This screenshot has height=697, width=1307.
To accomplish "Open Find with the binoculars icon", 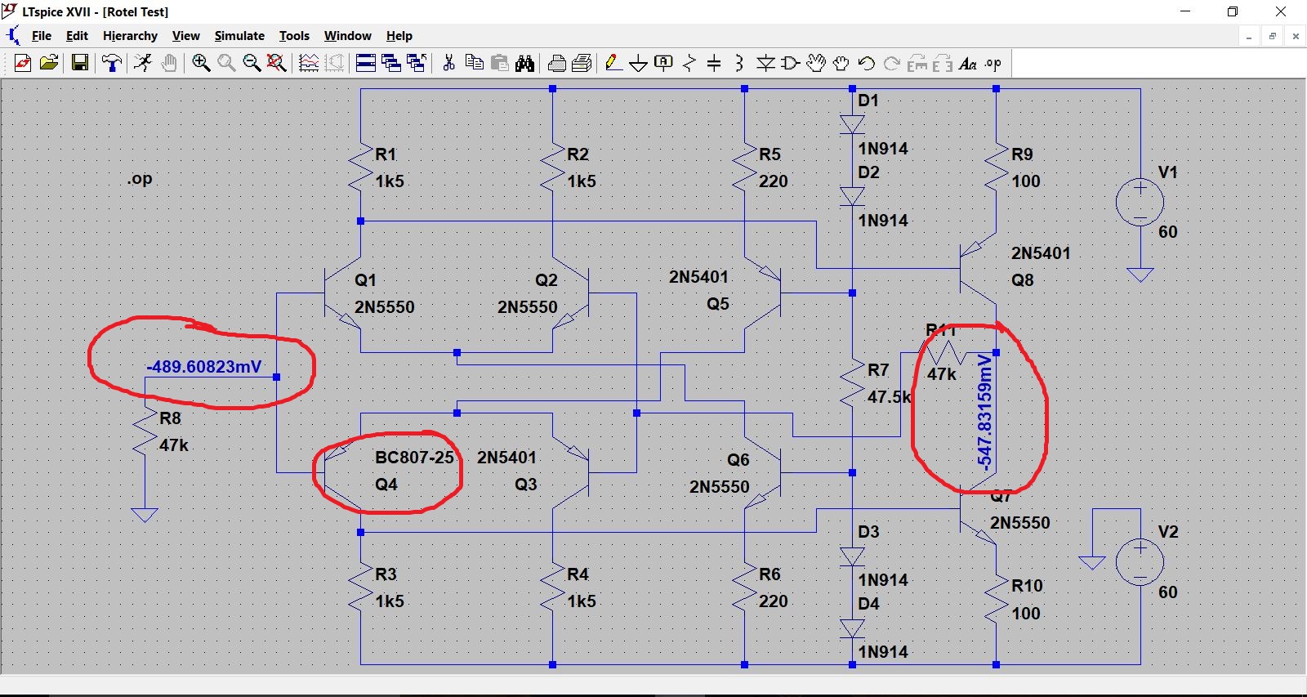I will coord(525,63).
